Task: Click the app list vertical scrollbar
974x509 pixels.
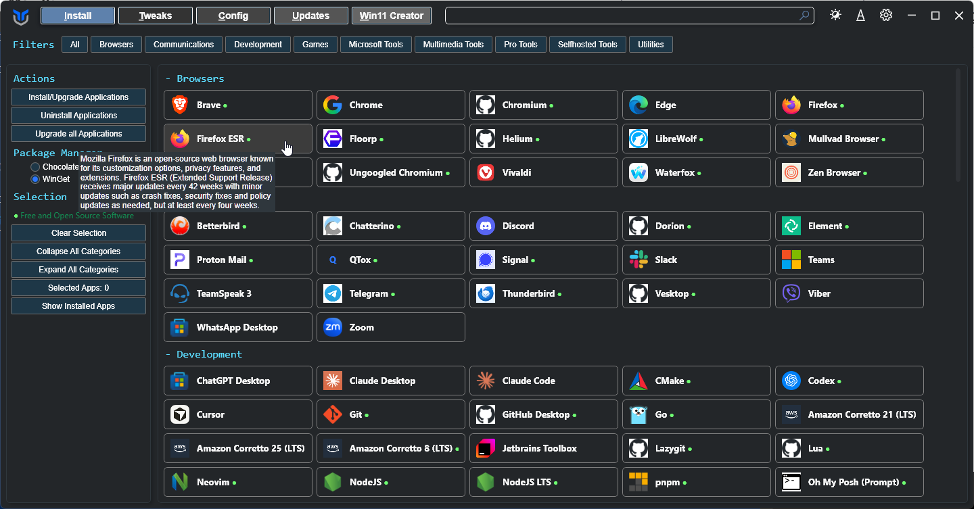Action: (x=958, y=125)
